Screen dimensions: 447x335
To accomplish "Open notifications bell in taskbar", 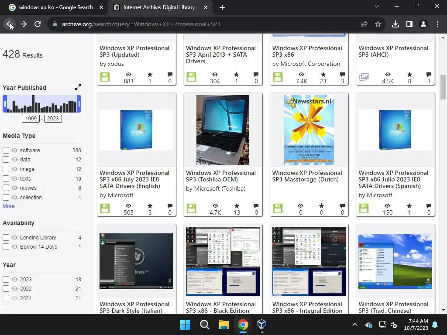I will pyautogui.click(x=435, y=325).
